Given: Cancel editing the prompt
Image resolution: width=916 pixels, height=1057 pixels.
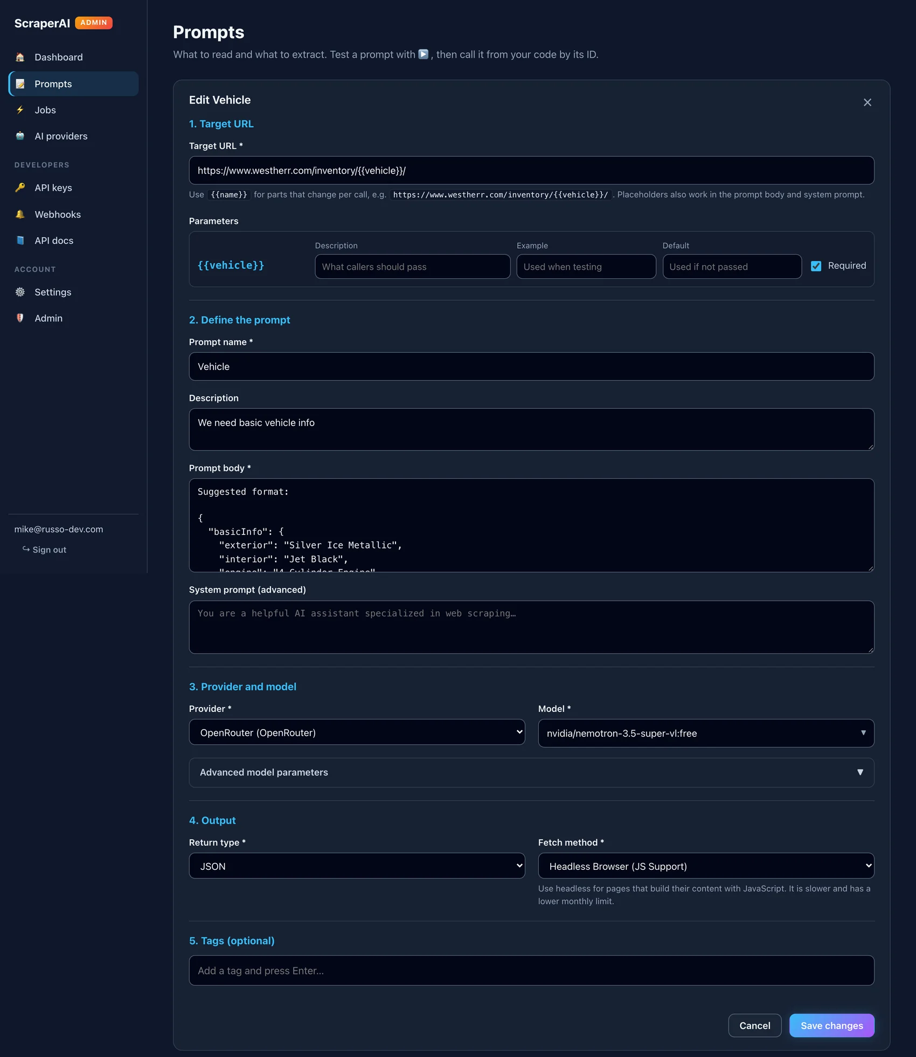Looking at the screenshot, I should coord(754,1025).
